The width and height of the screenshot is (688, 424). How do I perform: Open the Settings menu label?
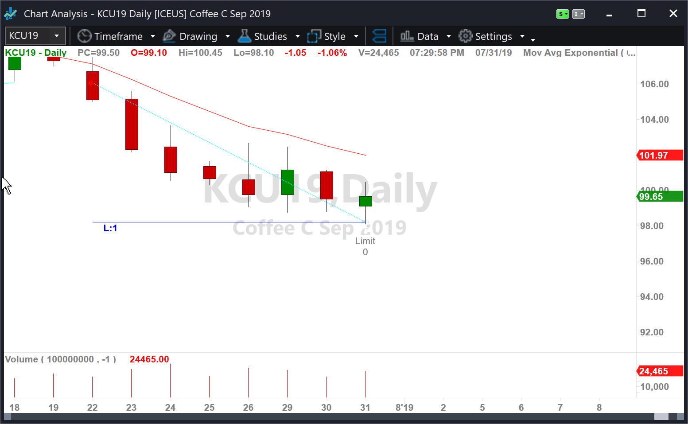494,36
